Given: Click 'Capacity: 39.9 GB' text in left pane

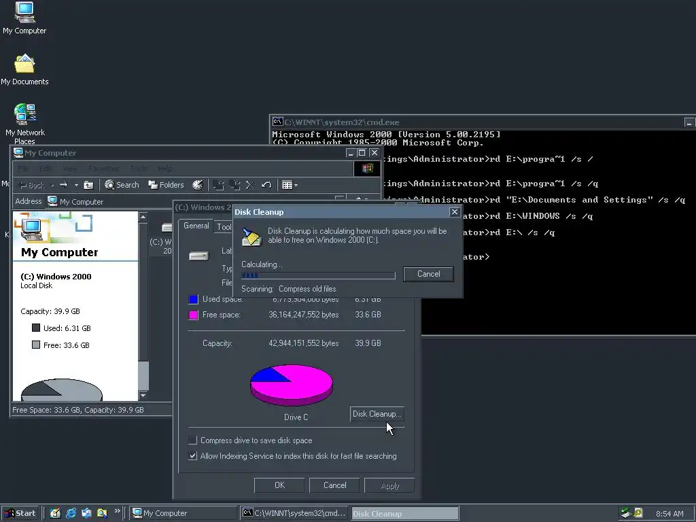Looking at the screenshot, I should (50, 311).
